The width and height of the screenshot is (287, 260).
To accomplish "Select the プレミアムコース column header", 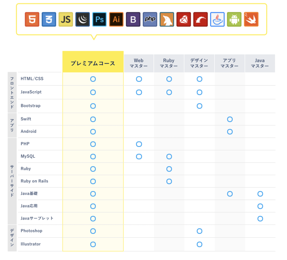I will [x=93, y=63].
